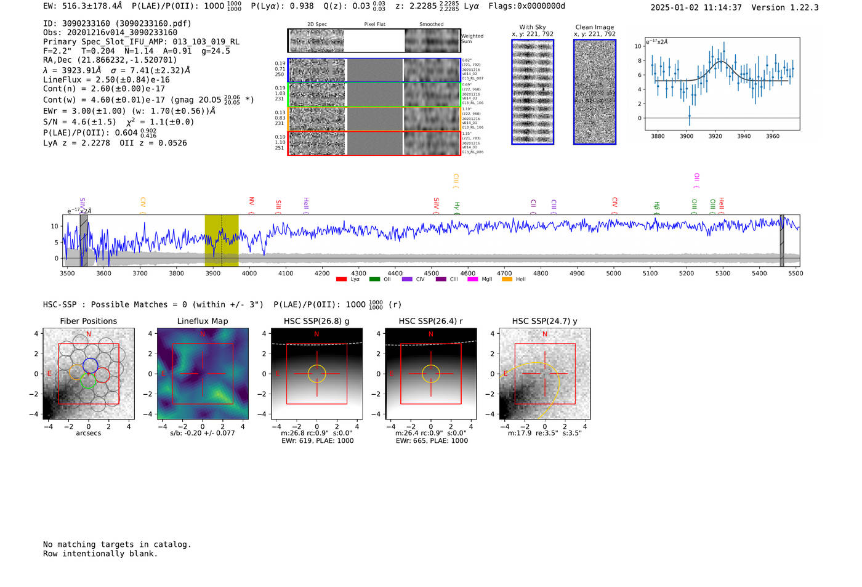Click the magenta MgII legend swatch

pos(472,279)
